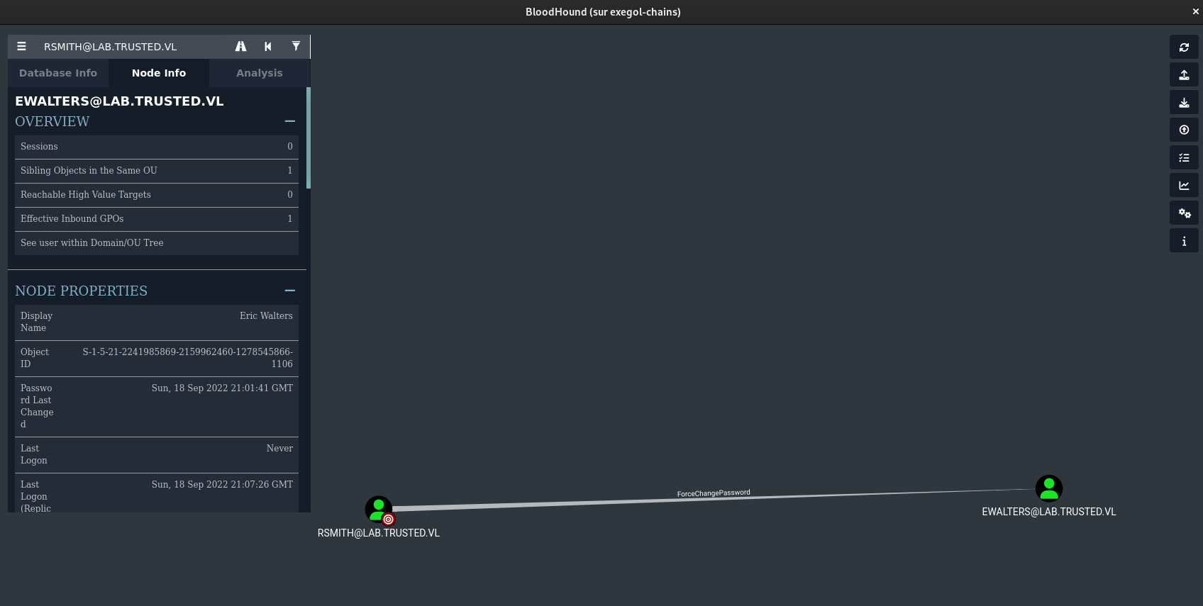The height and width of the screenshot is (606, 1203).
Task: Open the about info icon
Action: point(1184,240)
